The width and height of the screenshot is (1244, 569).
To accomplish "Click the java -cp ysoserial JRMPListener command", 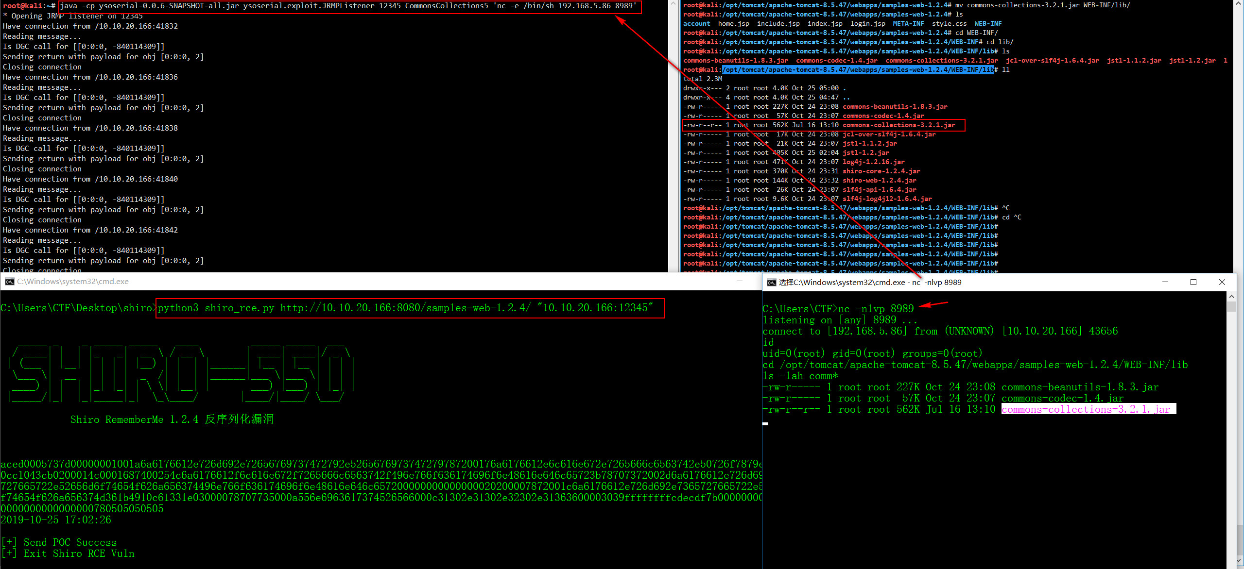I will (348, 6).
